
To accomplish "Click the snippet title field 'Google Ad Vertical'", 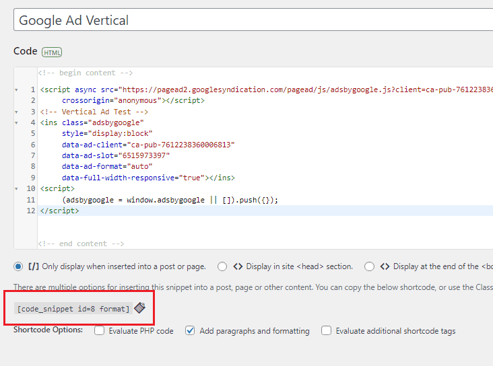I will click(x=253, y=20).
